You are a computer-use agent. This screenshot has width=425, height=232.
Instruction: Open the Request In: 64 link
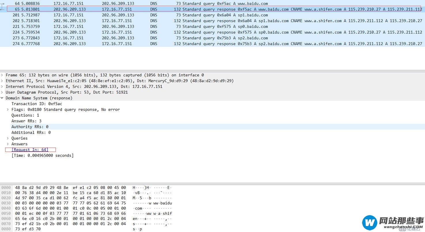tap(30, 150)
